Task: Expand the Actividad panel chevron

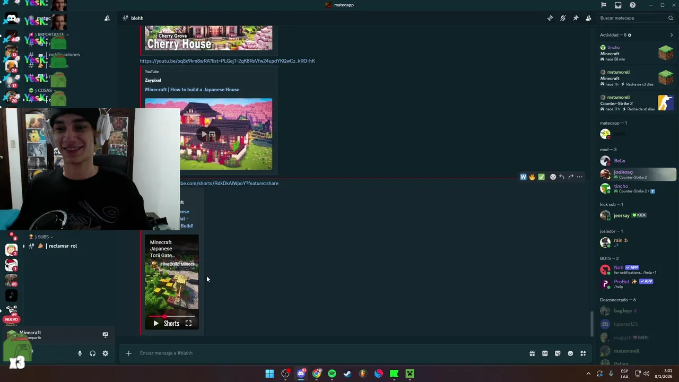Action: point(671,35)
